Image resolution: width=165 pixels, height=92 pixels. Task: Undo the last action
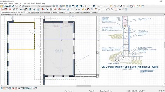[13, 6]
